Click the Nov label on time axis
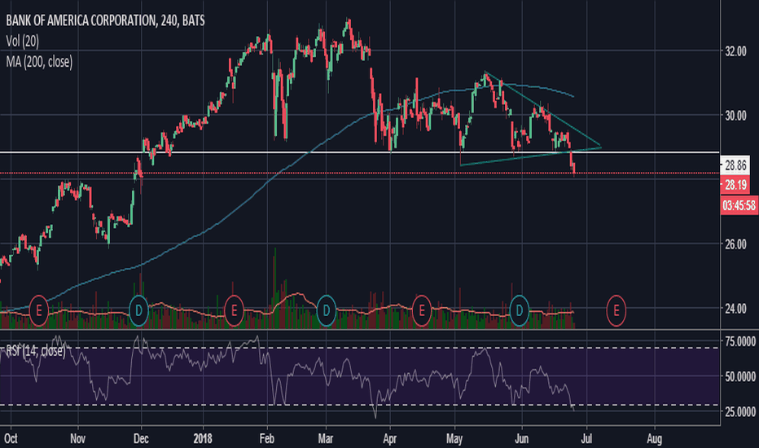 (x=78, y=439)
